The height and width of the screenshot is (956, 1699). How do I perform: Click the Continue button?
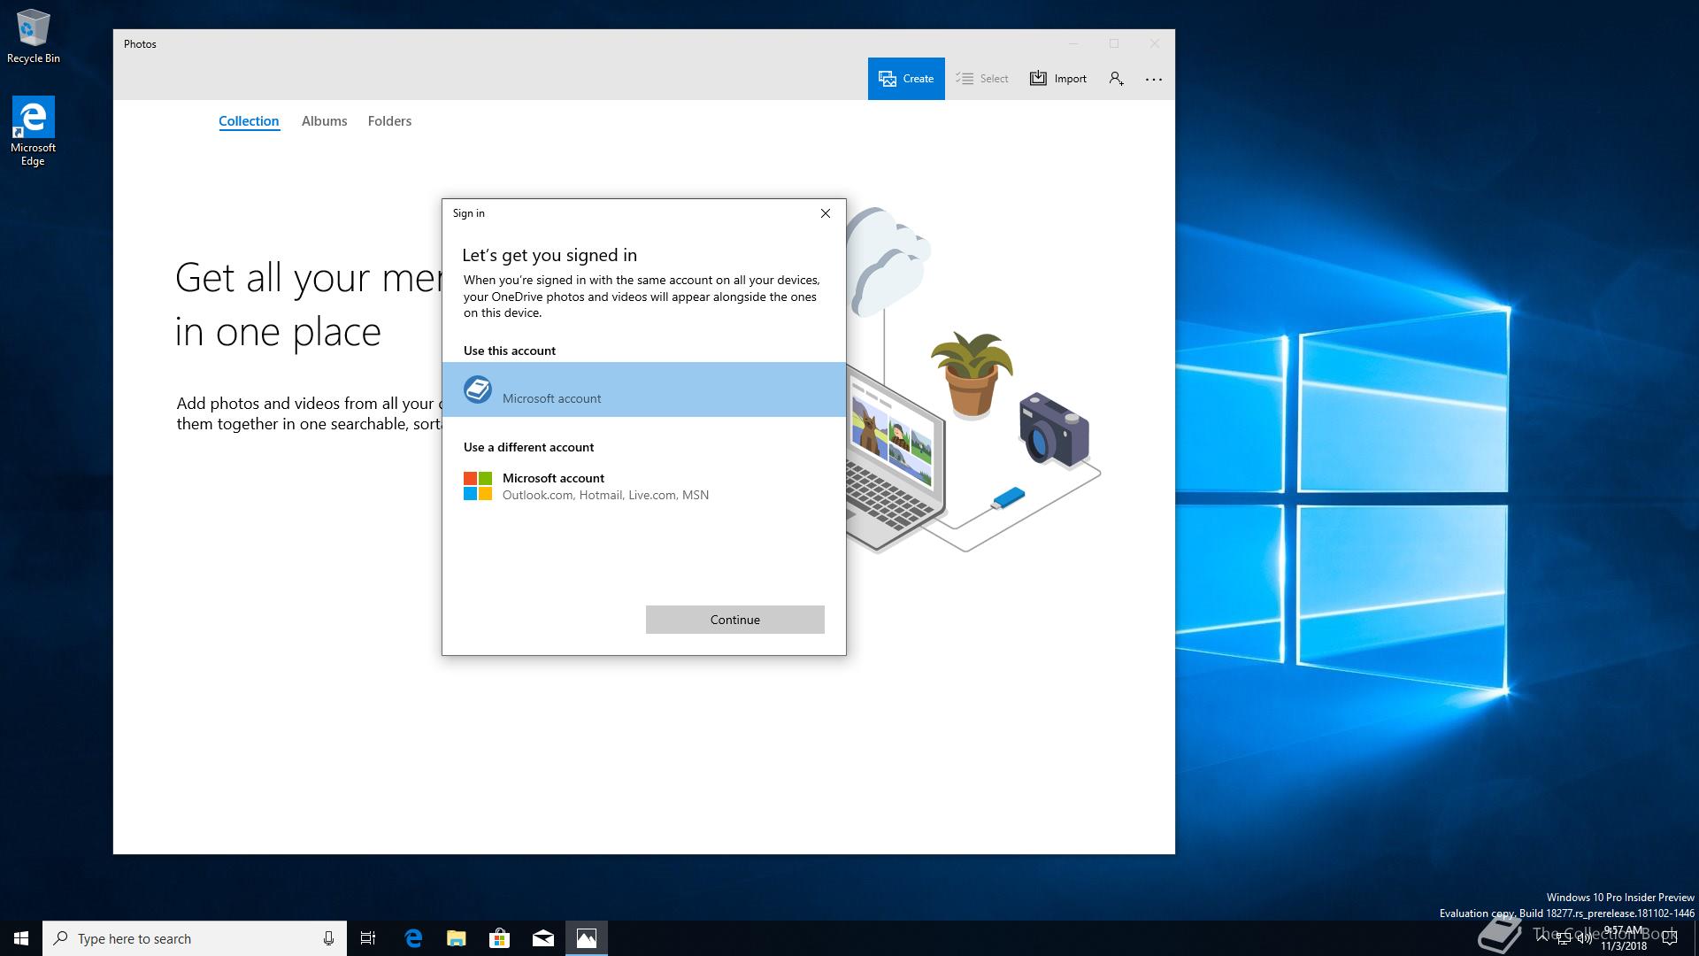(x=735, y=620)
